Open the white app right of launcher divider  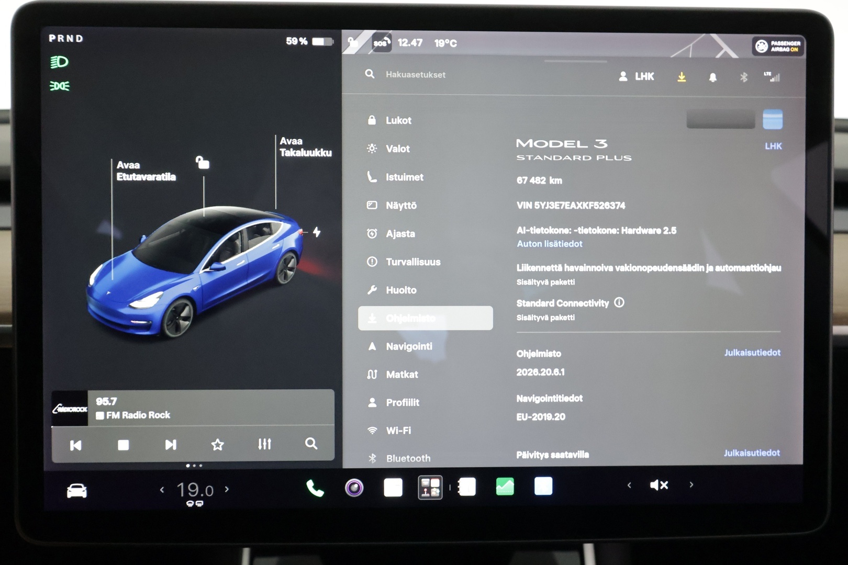466,487
